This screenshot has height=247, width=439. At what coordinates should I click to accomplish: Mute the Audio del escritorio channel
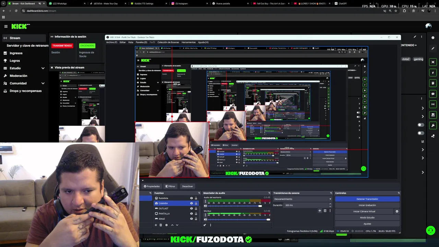(x=205, y=206)
